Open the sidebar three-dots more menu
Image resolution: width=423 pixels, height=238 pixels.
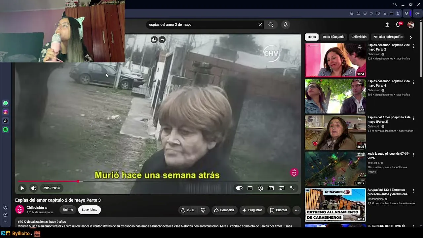pyautogui.click(x=5, y=222)
